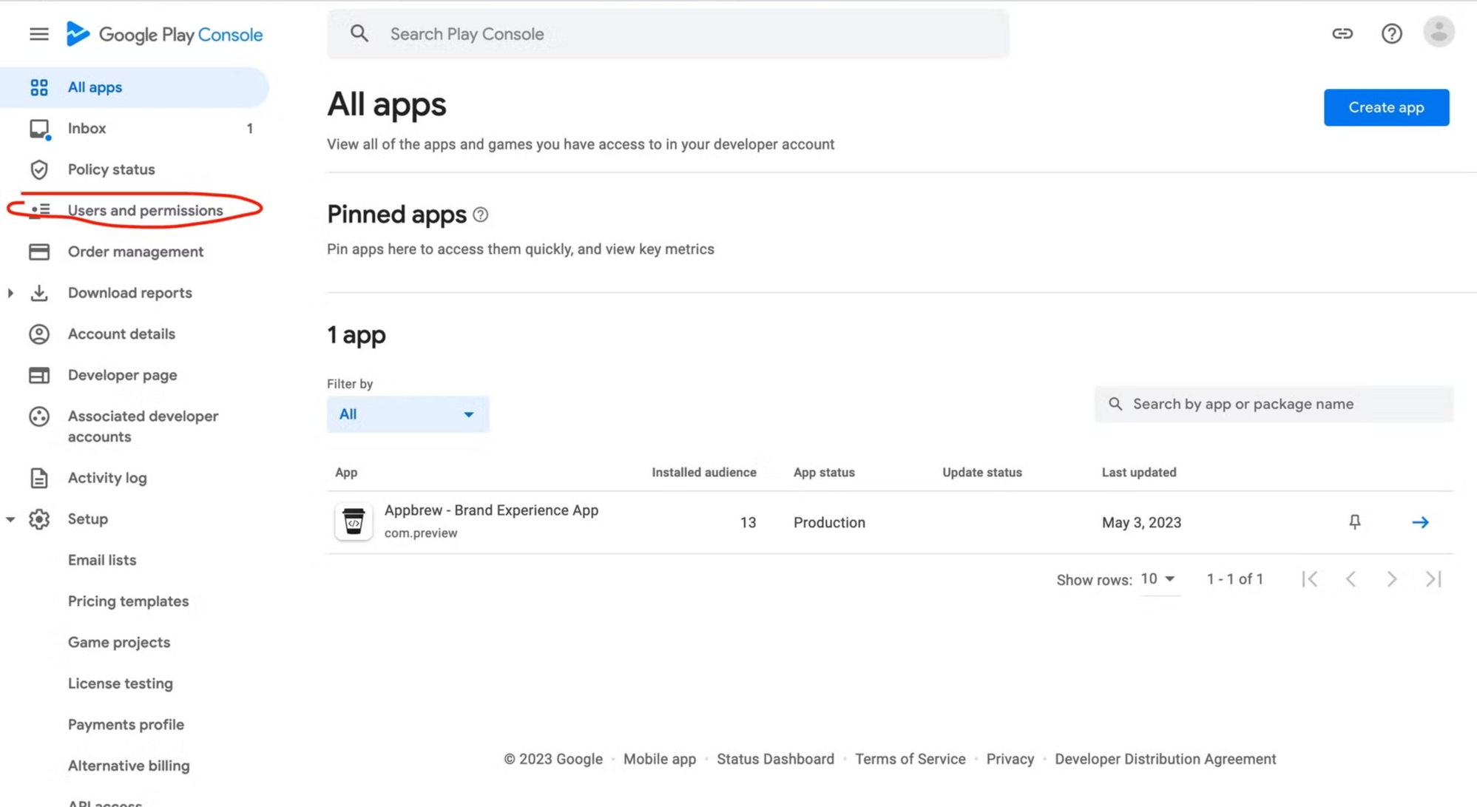The height and width of the screenshot is (807, 1477).
Task: Open Email lists under Setup
Action: 102,560
